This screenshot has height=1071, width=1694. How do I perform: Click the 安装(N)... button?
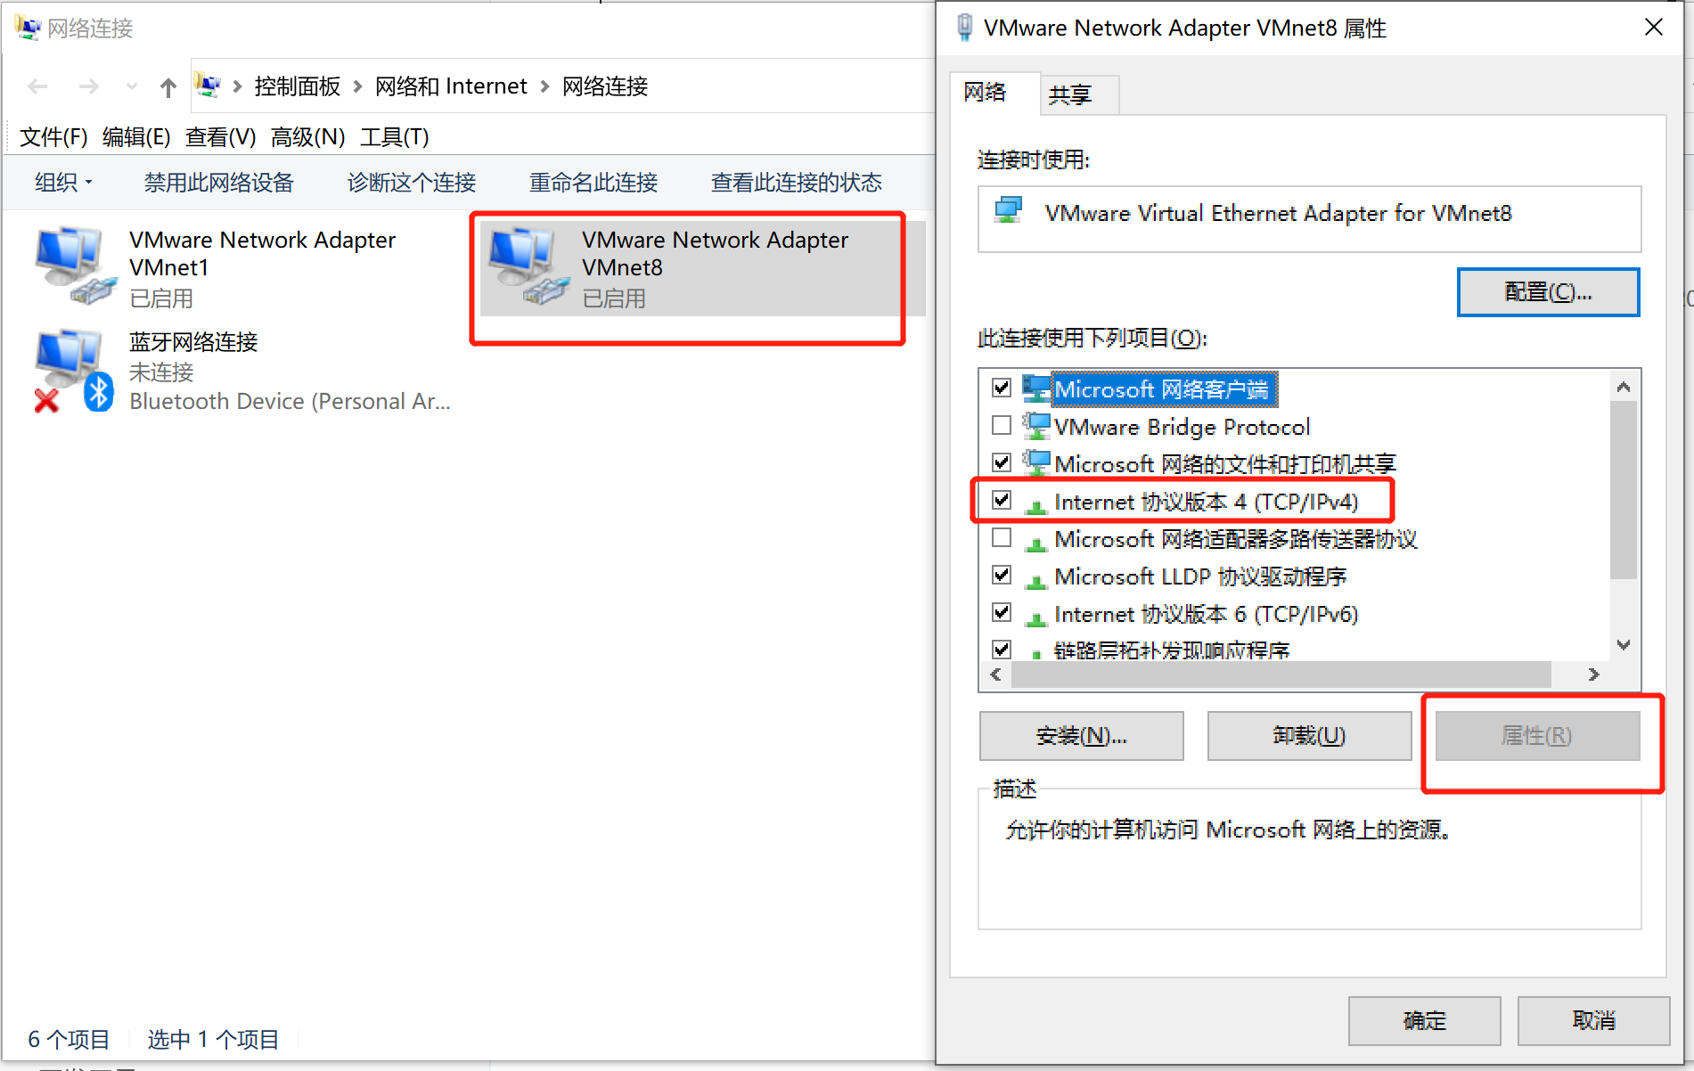pos(1081,736)
